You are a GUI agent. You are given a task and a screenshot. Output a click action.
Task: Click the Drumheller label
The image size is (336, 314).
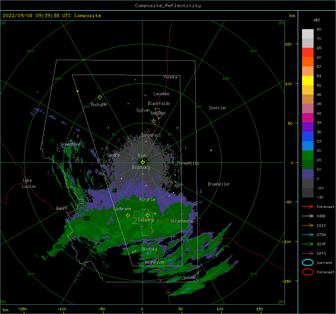pos(219,184)
